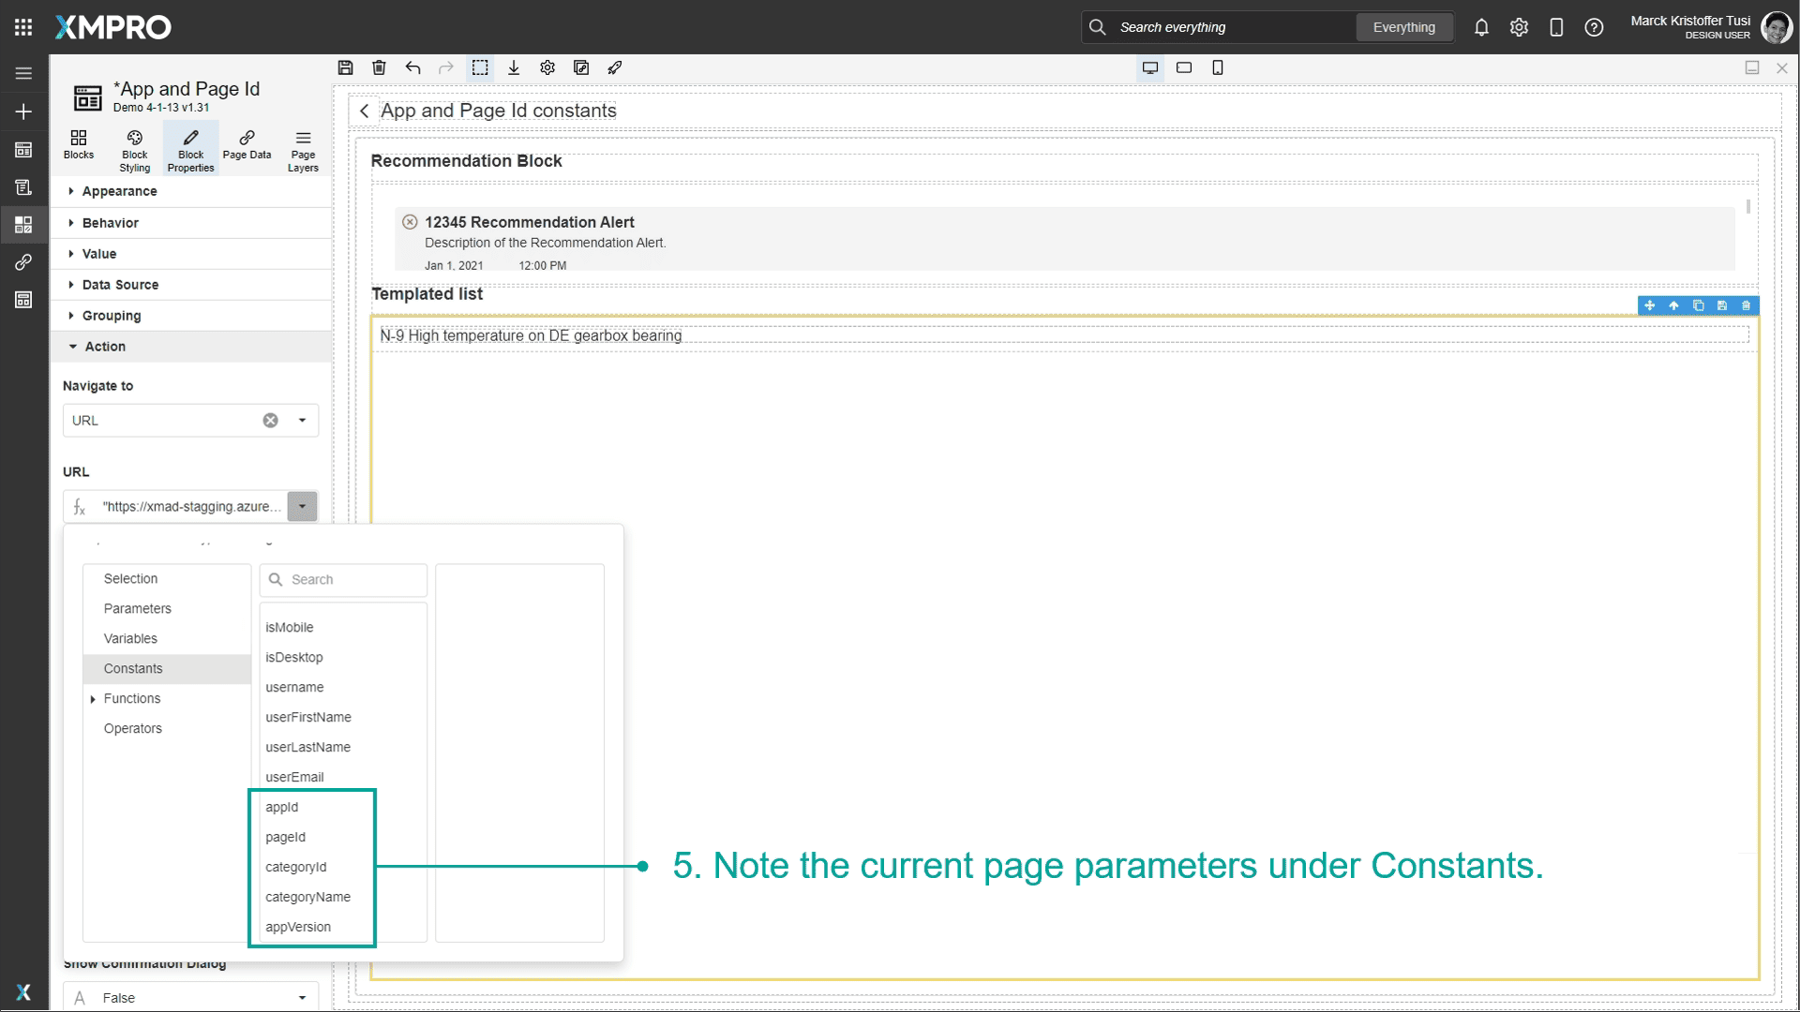
Task: Switch to mobile preview mode
Action: tap(1218, 67)
